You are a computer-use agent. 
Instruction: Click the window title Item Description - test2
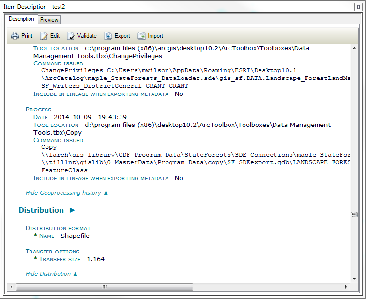click(34, 7)
